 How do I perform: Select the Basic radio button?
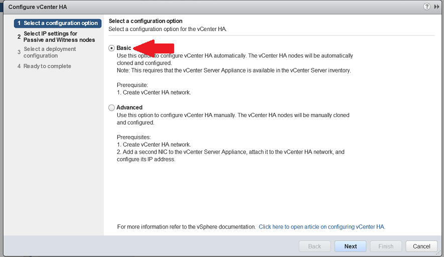pyautogui.click(x=111, y=48)
